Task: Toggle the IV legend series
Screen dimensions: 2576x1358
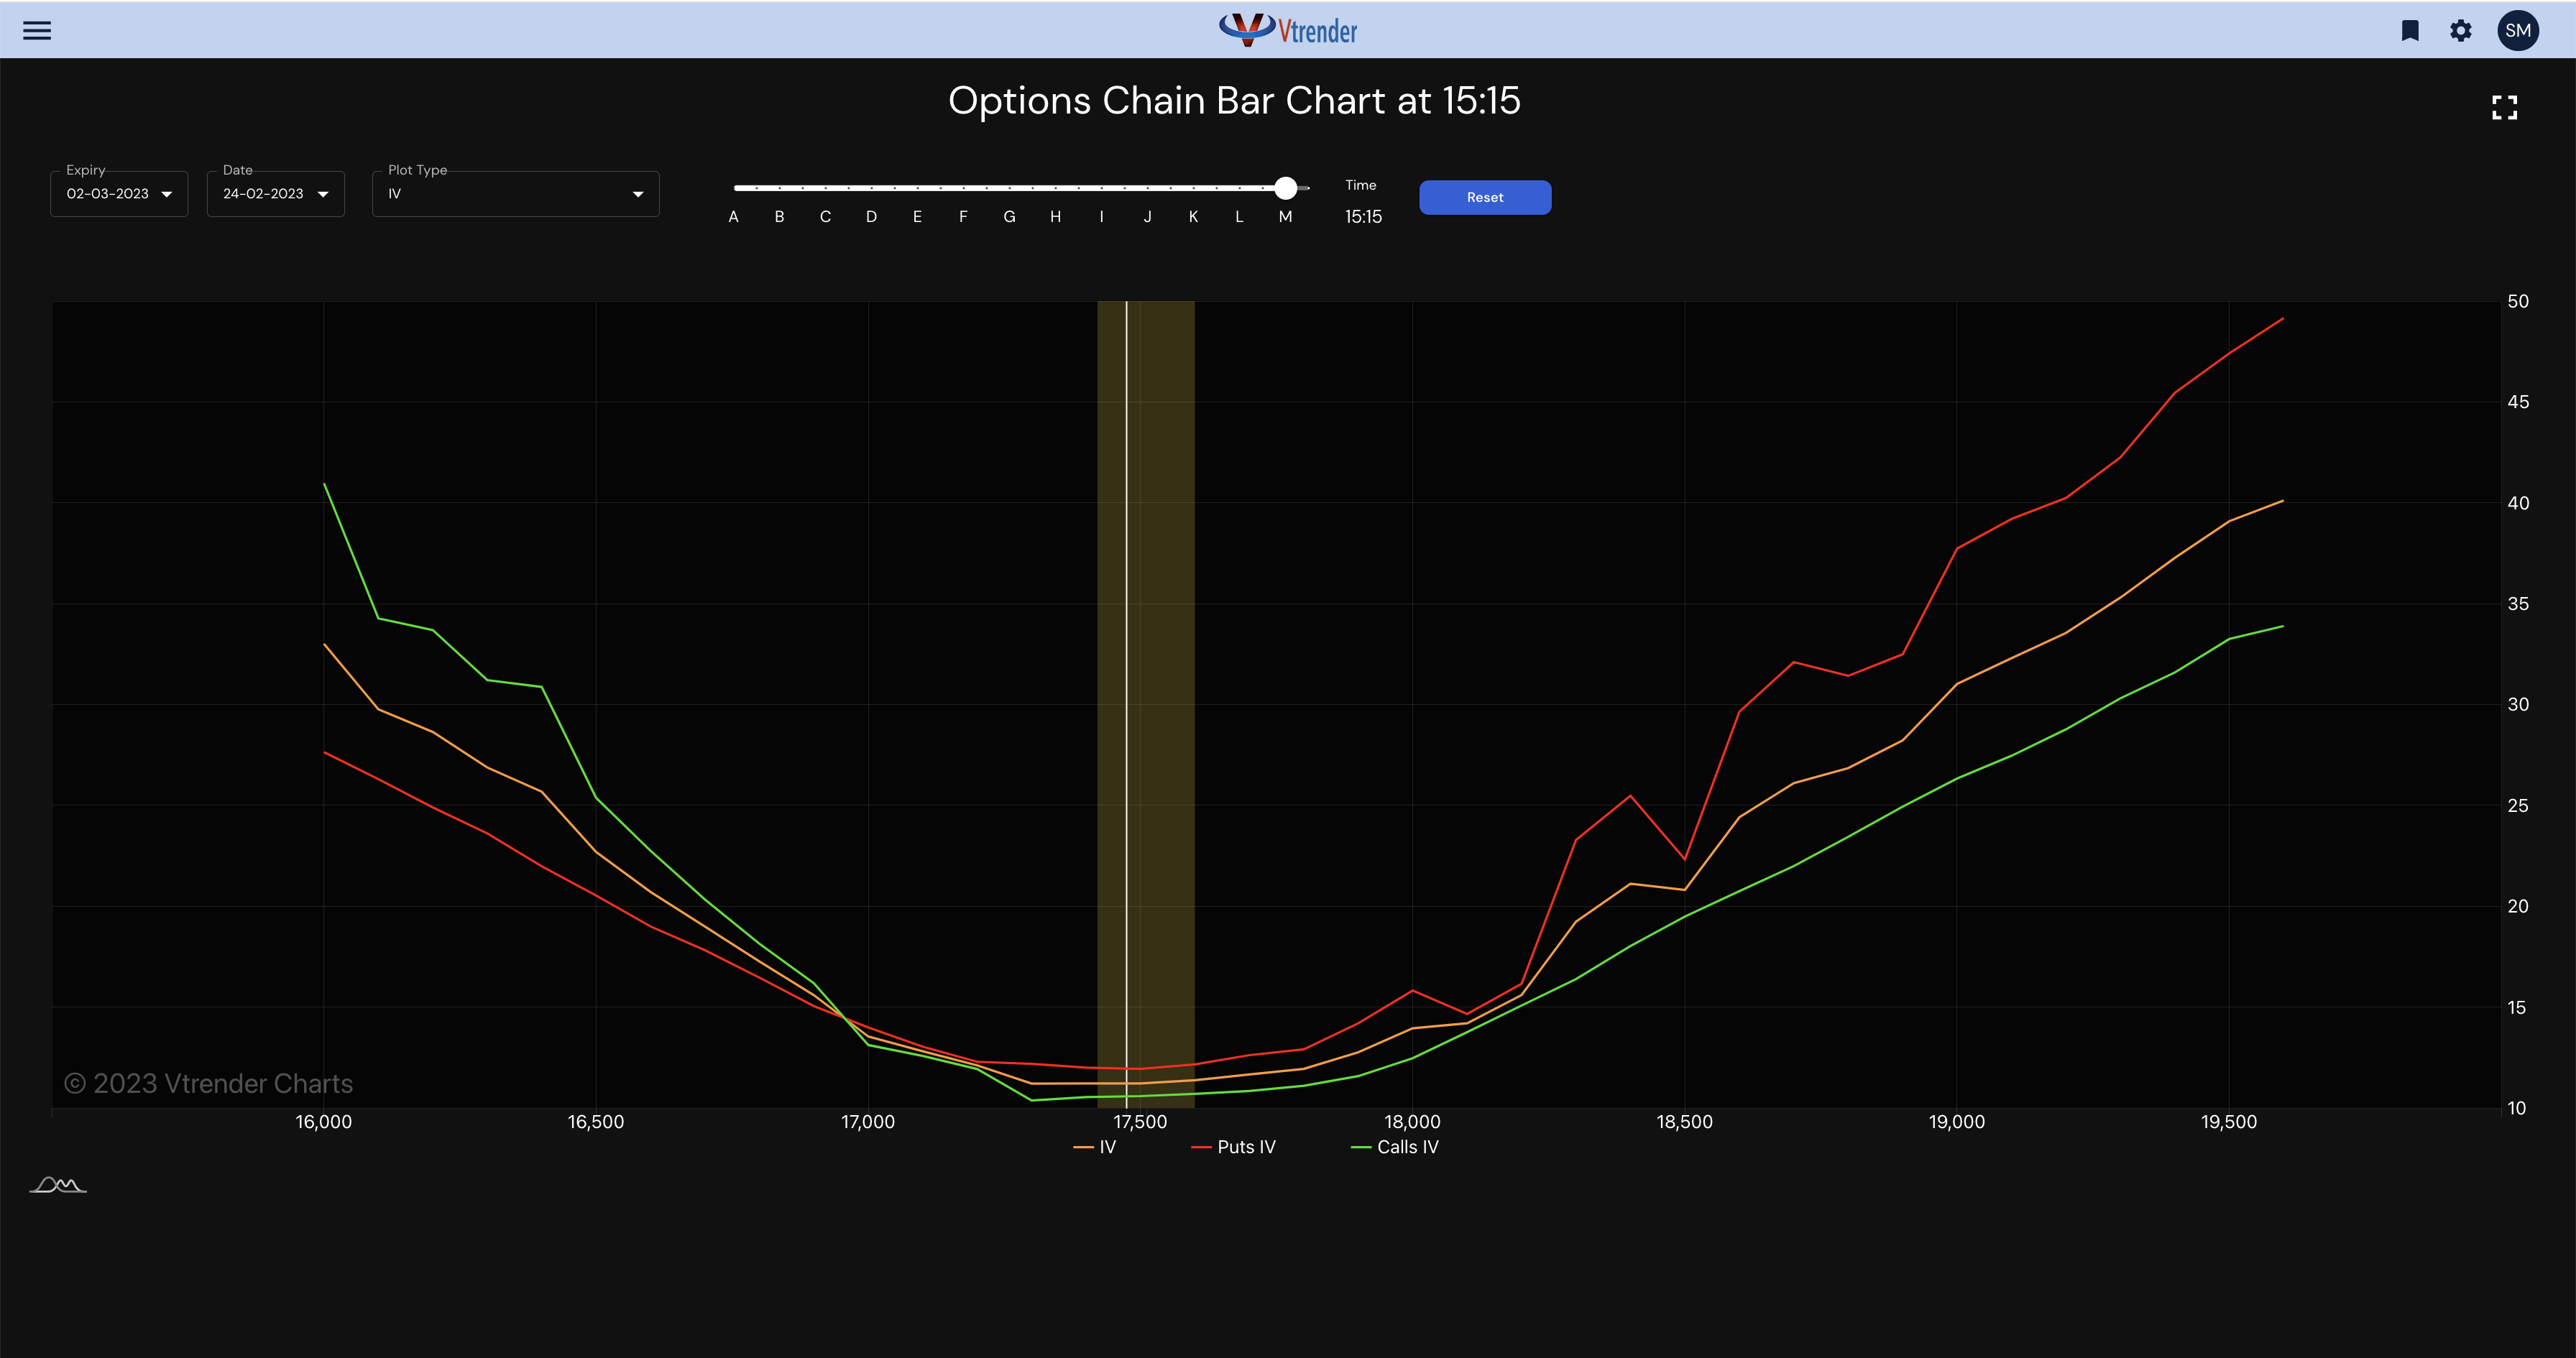Action: click(1095, 1147)
